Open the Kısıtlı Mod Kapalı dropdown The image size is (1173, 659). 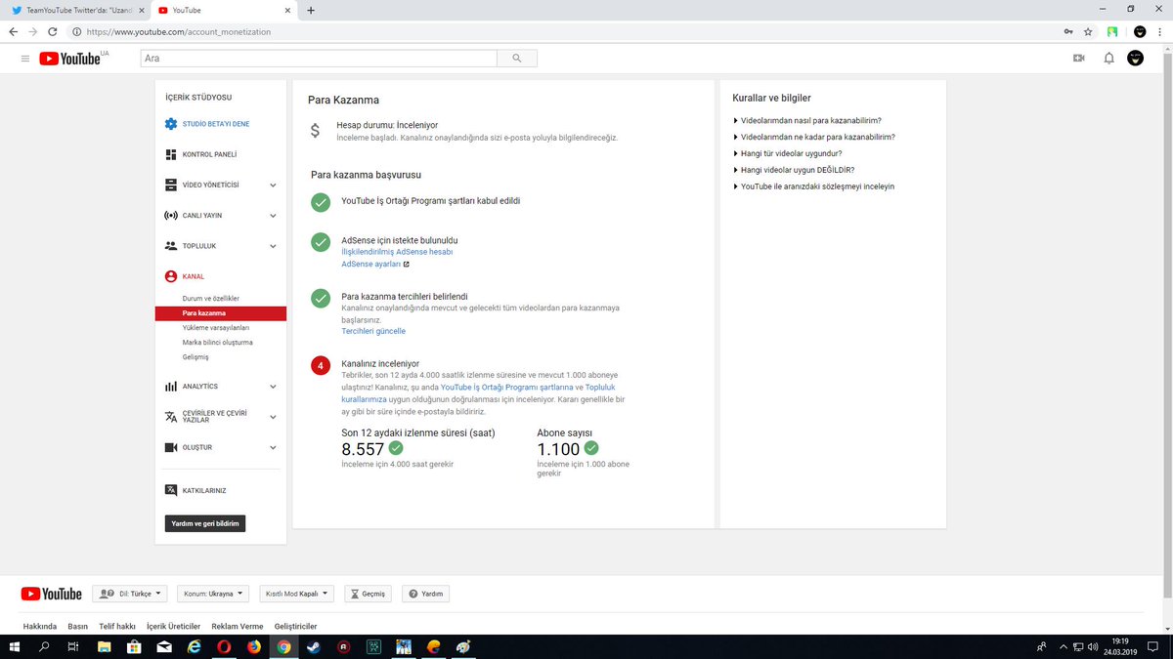[296, 594]
